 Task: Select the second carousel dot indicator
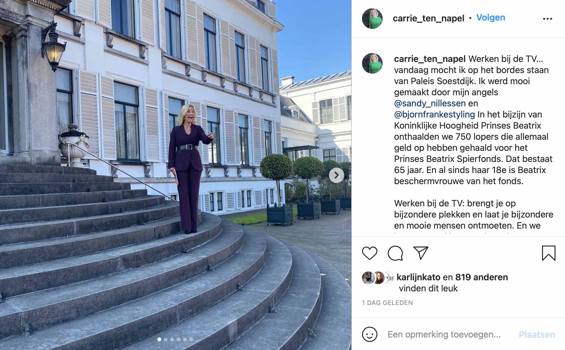click(166, 339)
